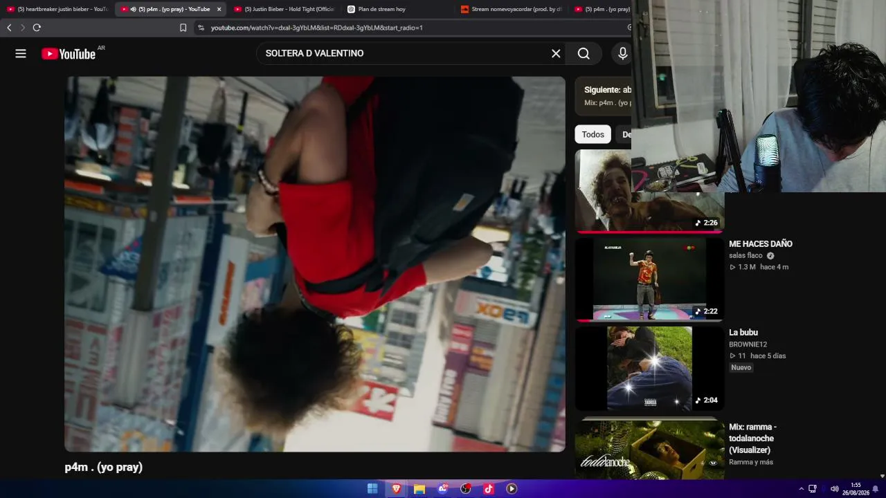The height and width of the screenshot is (498, 886).
Task: Visit the salas flaco channel
Action: click(x=745, y=256)
